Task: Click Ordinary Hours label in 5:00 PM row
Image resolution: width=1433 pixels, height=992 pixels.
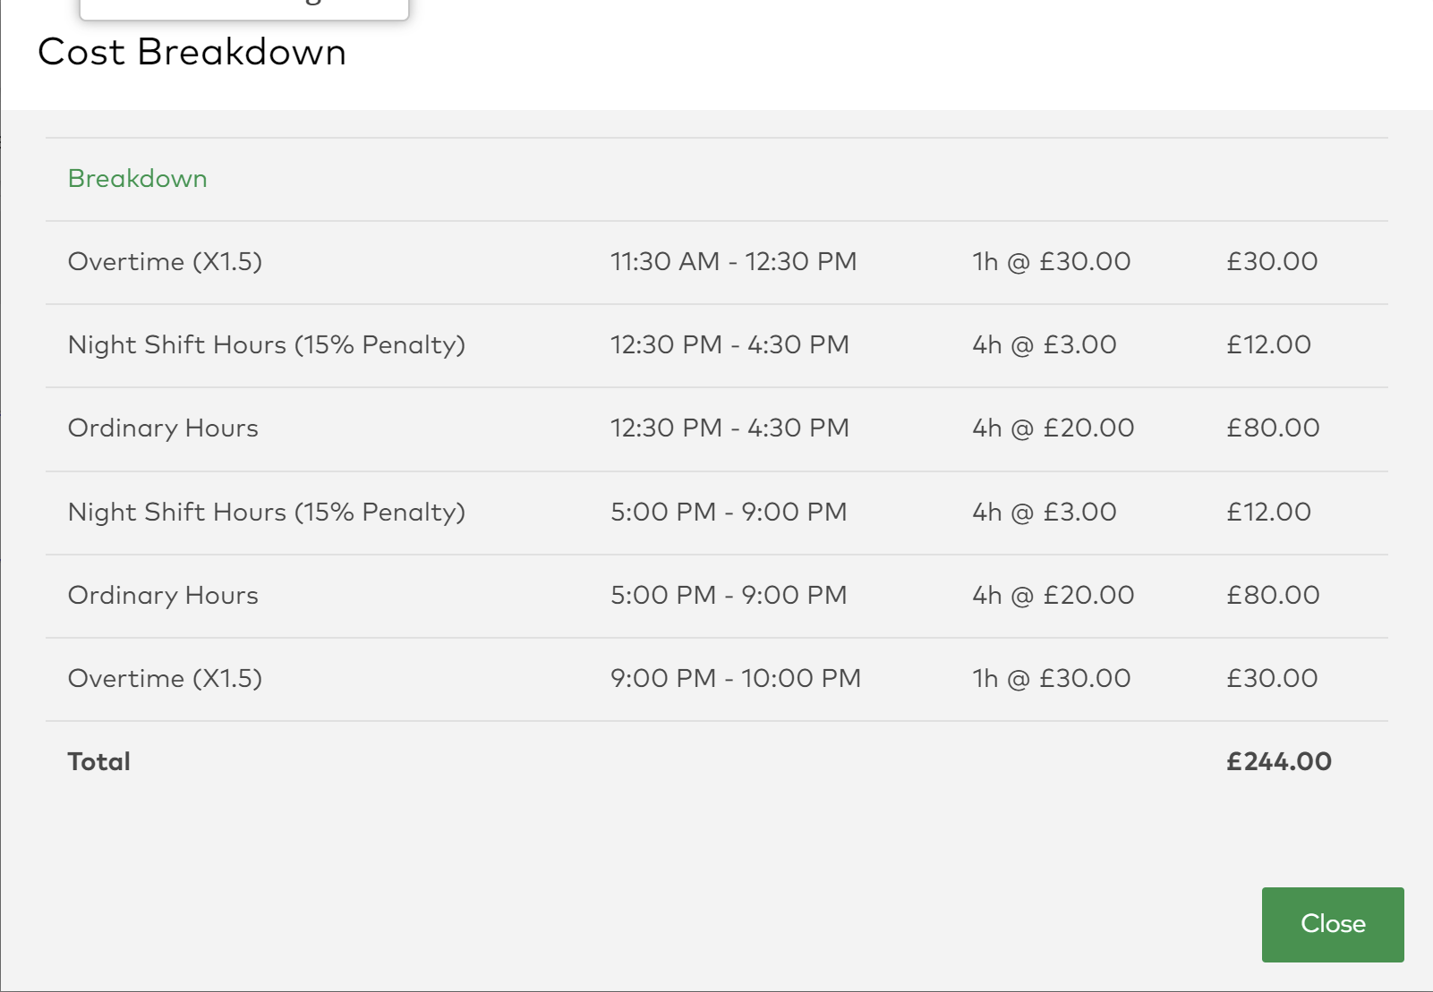Action: coord(163,595)
